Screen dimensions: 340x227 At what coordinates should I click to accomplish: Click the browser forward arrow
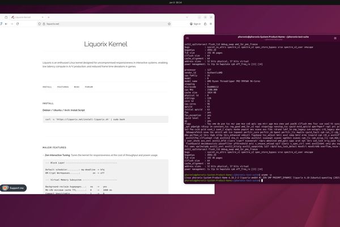(x=12, y=24)
